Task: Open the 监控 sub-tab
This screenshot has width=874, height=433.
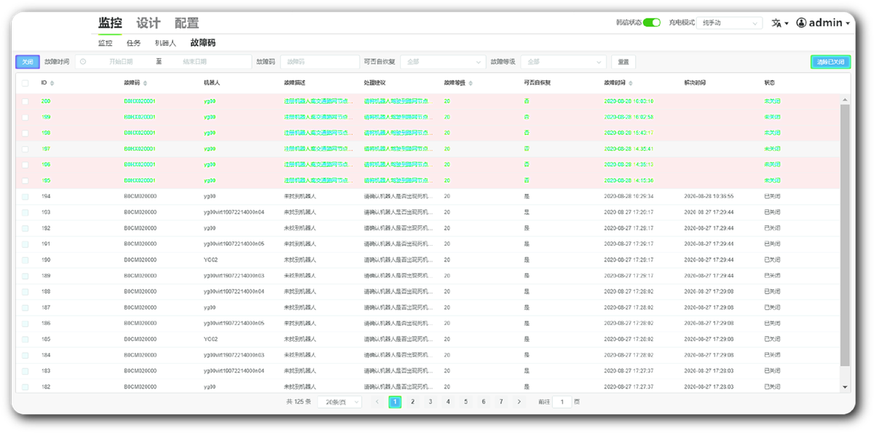Action: (106, 44)
